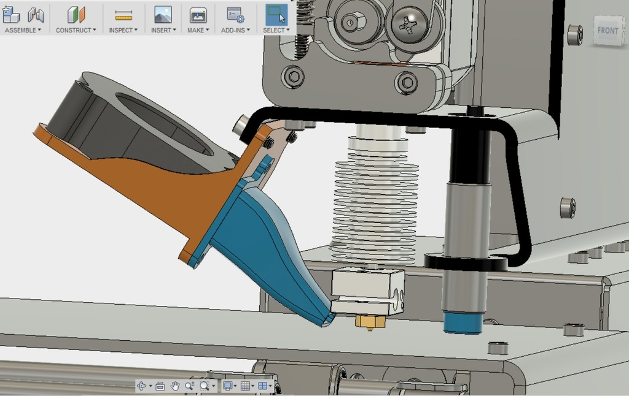629x396 pixels.
Task: Expand the Display Settings dropdown arrow
Action: [235, 386]
